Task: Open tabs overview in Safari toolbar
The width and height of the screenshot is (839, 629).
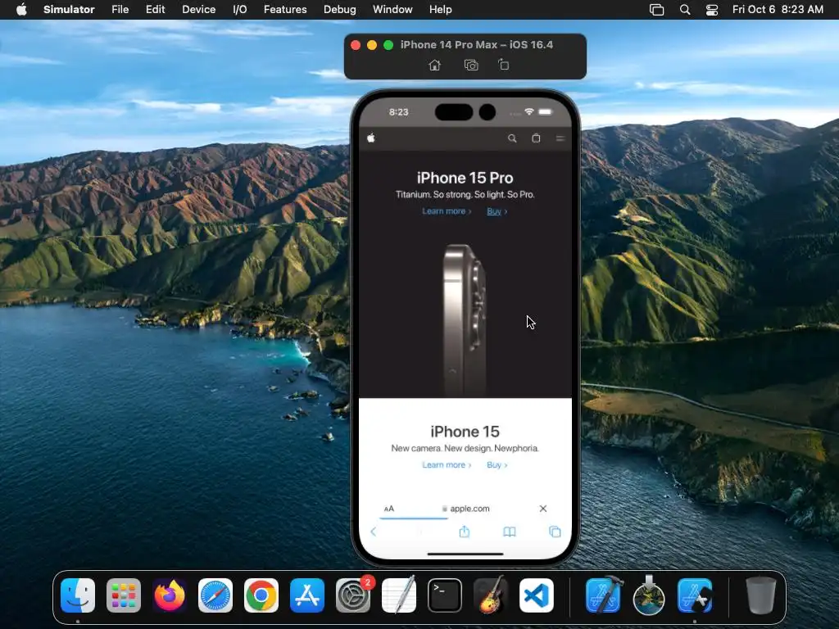Action: pos(555,532)
